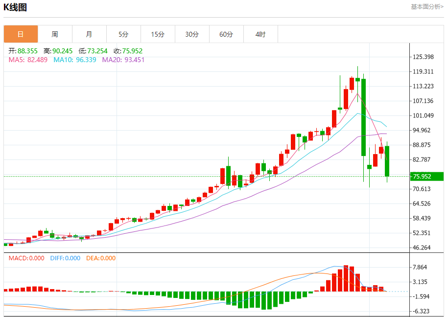The image size is (448, 317).
Task: Click the MA20: 93.451 indicator label
Action: click(123, 60)
